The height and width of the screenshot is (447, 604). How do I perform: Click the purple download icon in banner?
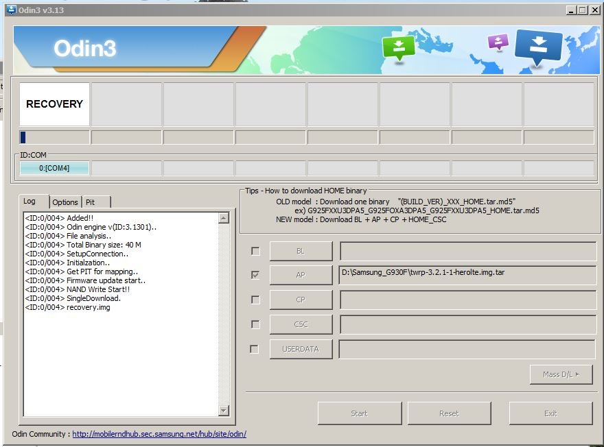tap(498, 42)
